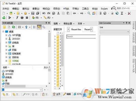Click the scissors cut icon
136x101 pixels.
click(58, 13)
